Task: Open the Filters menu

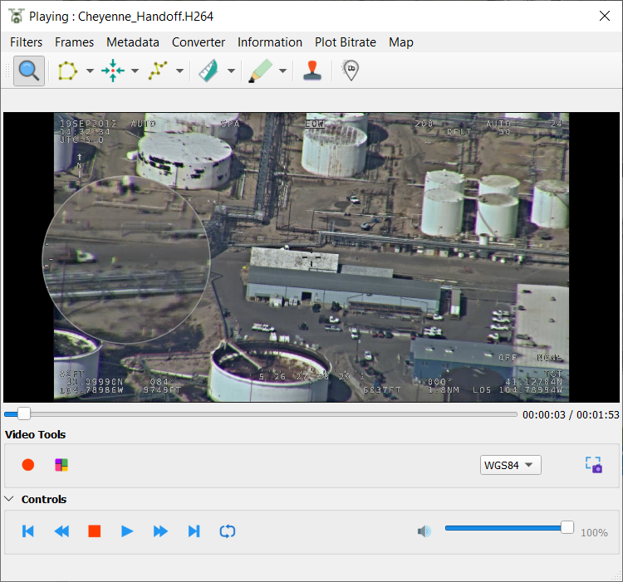Action: click(x=26, y=42)
